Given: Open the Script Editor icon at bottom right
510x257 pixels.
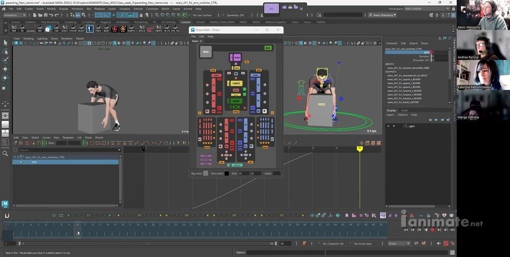Looking at the screenshot, I should pos(452,253).
